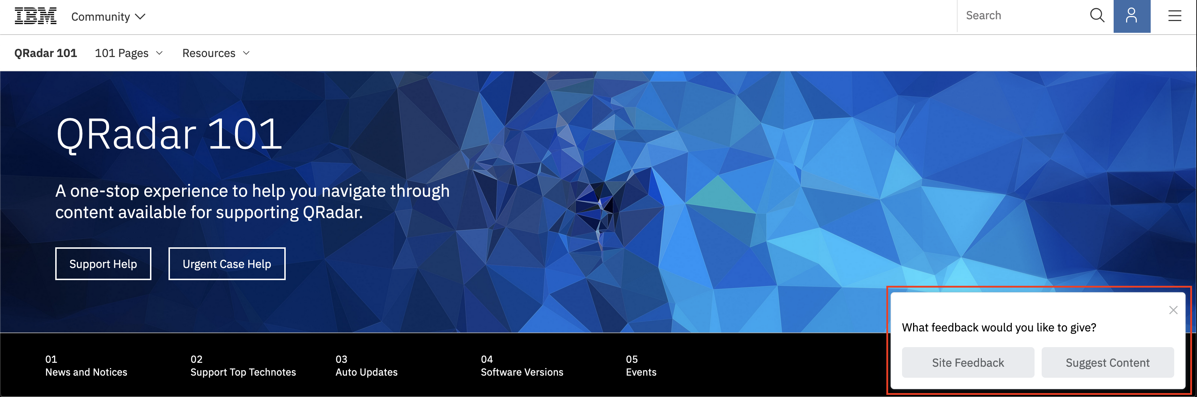The width and height of the screenshot is (1197, 397).
Task: Jump to 03 Auto Updates
Action: 367,365
